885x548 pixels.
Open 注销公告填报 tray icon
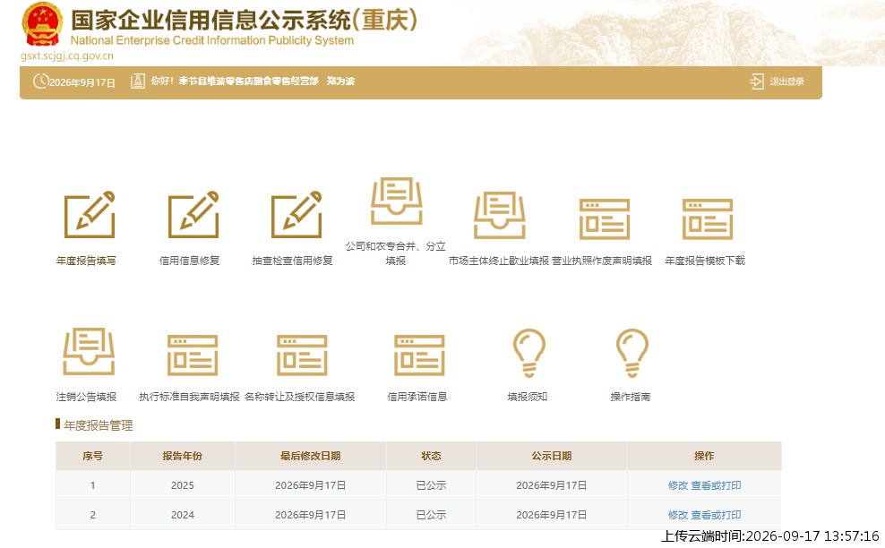pos(89,352)
